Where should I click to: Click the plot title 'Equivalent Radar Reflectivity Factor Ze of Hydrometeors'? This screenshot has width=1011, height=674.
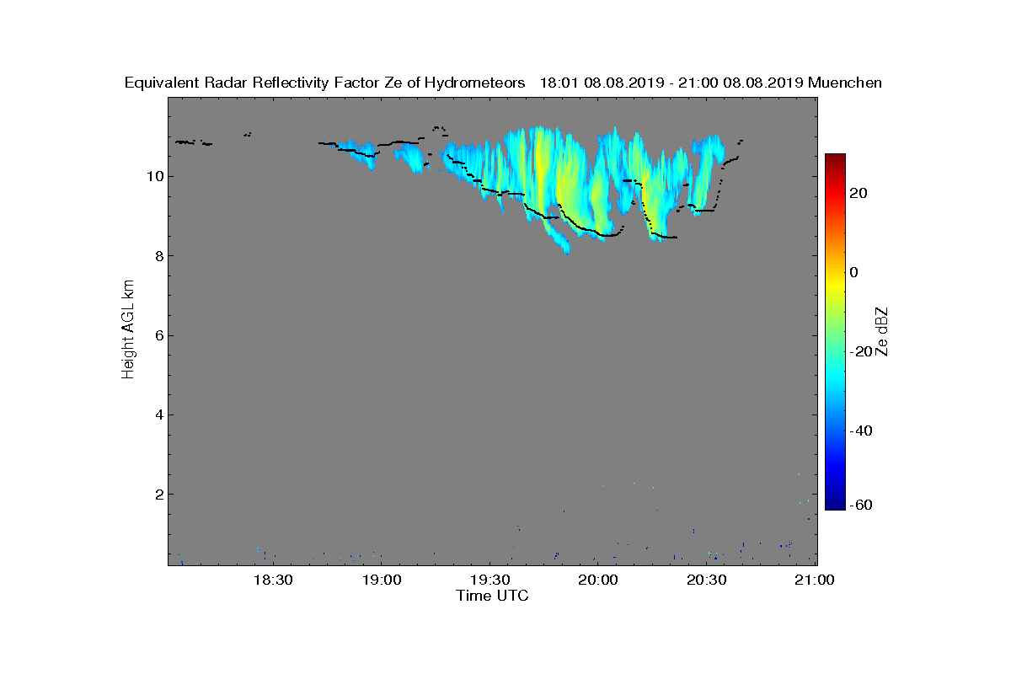pos(325,83)
